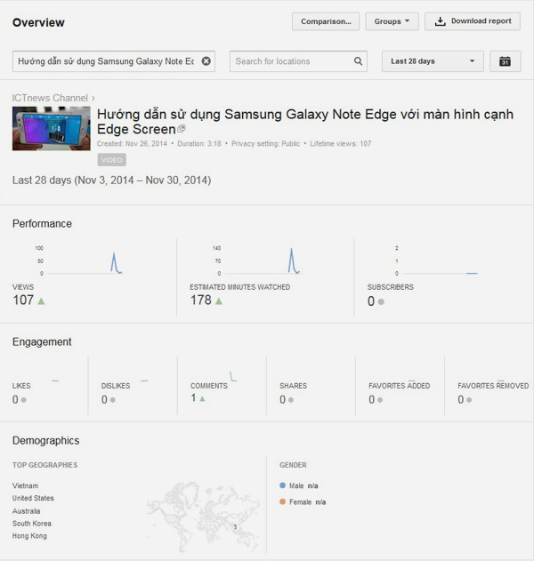Click Hong Kong in Top Geographies
The image size is (534, 561).
29,536
